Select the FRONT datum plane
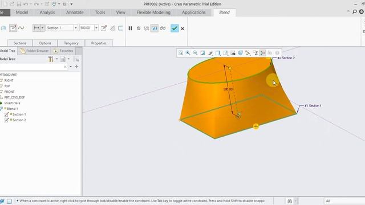 [9, 92]
